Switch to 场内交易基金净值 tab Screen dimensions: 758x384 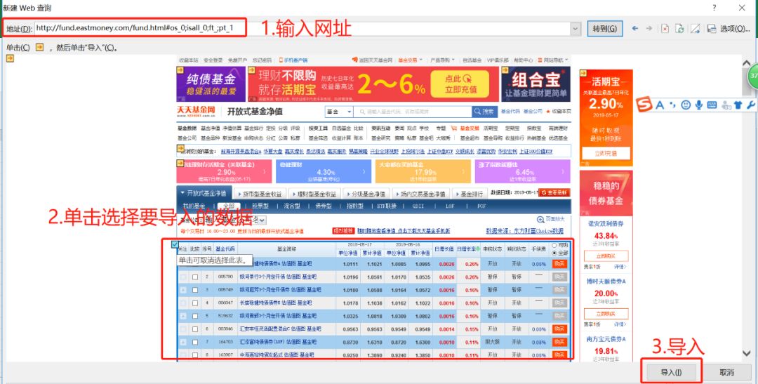(x=422, y=194)
